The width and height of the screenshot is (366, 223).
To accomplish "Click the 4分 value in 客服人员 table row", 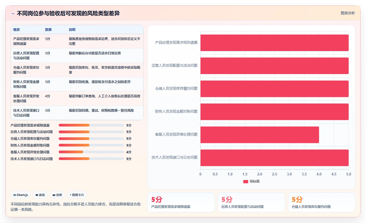I will [x=48, y=96].
